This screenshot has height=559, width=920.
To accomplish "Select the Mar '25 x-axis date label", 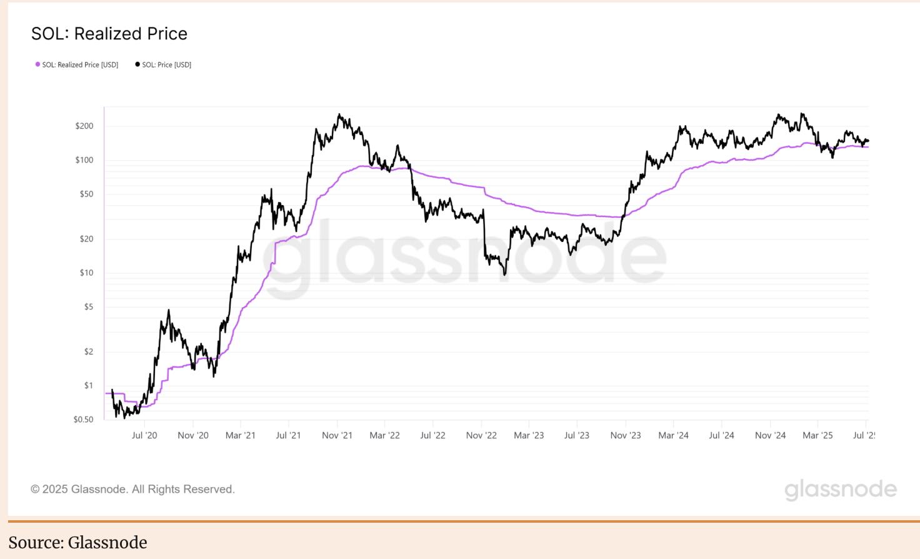I will click(817, 435).
